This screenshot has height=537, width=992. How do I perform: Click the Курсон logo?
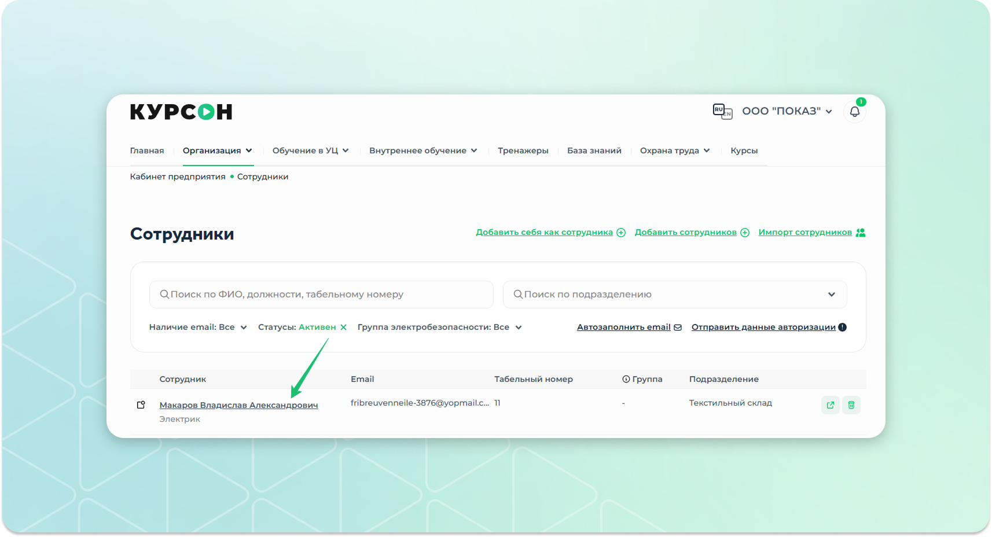click(181, 112)
